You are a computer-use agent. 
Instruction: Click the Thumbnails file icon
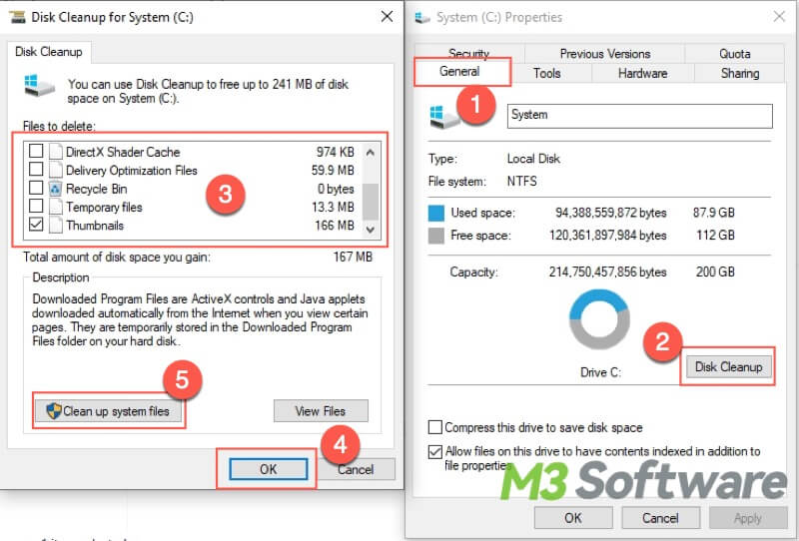[x=56, y=226]
